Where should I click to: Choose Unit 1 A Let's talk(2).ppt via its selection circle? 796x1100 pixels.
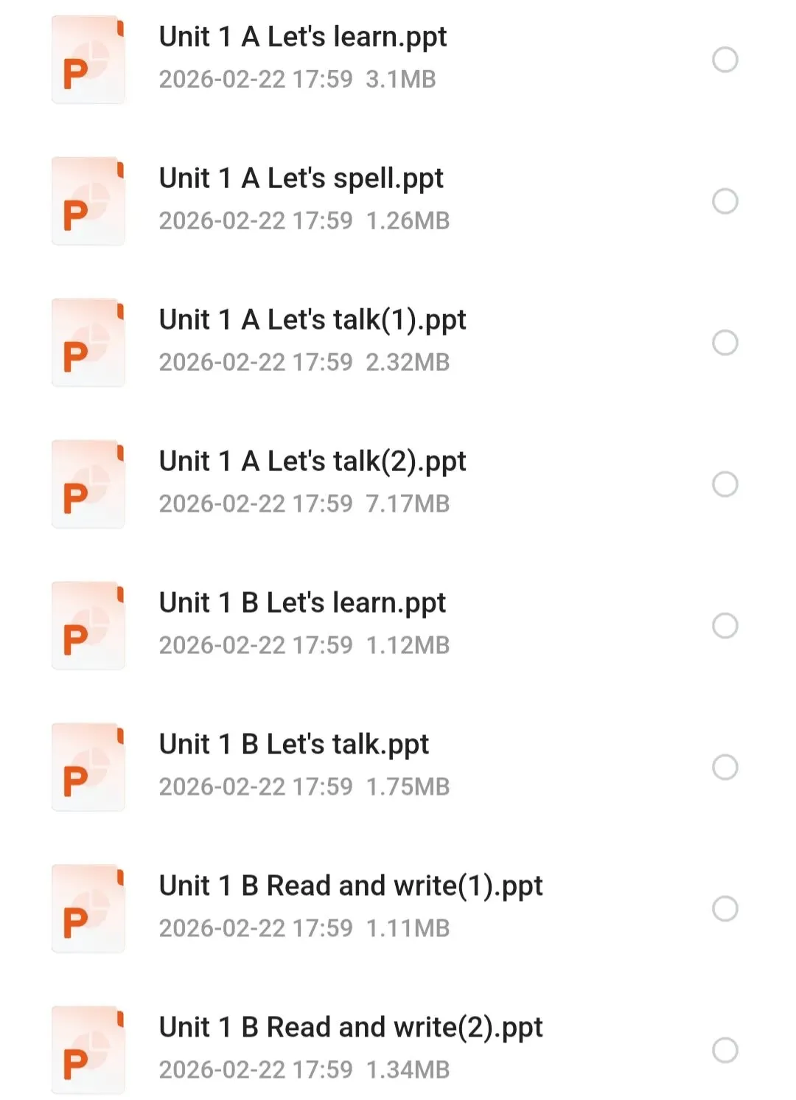pyautogui.click(x=725, y=484)
